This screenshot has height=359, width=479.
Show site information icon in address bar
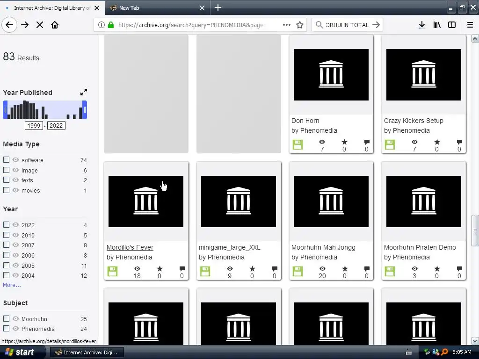[102, 25]
